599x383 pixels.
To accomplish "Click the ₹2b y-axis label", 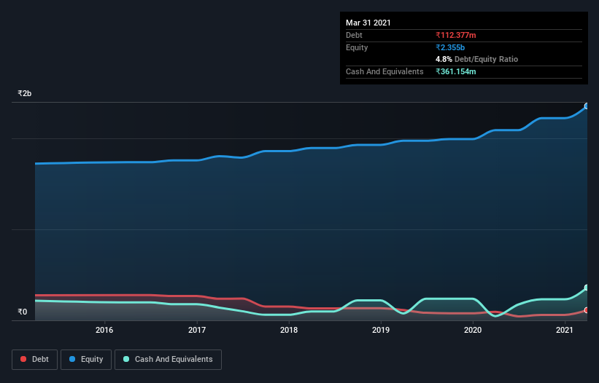I will pos(25,93).
